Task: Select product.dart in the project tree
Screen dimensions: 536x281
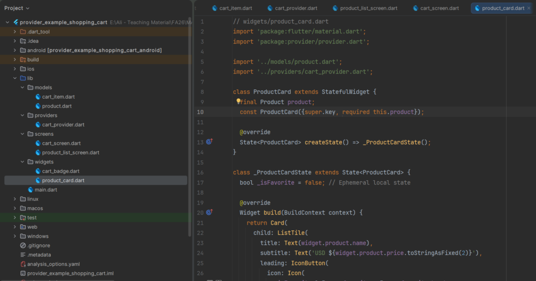Action: pyautogui.click(x=57, y=106)
